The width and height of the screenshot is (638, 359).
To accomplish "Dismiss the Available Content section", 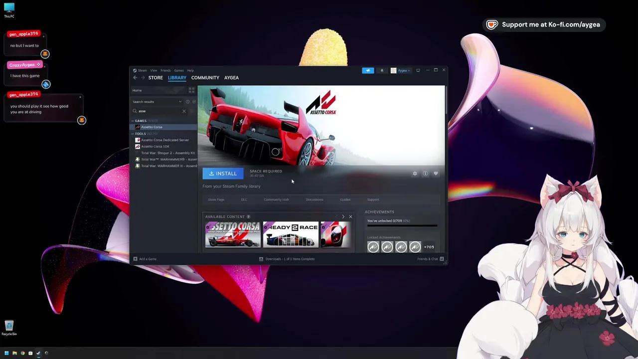I will point(350,217).
